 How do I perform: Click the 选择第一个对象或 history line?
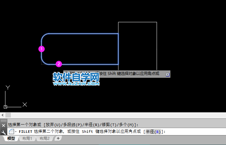click(x=73, y=125)
